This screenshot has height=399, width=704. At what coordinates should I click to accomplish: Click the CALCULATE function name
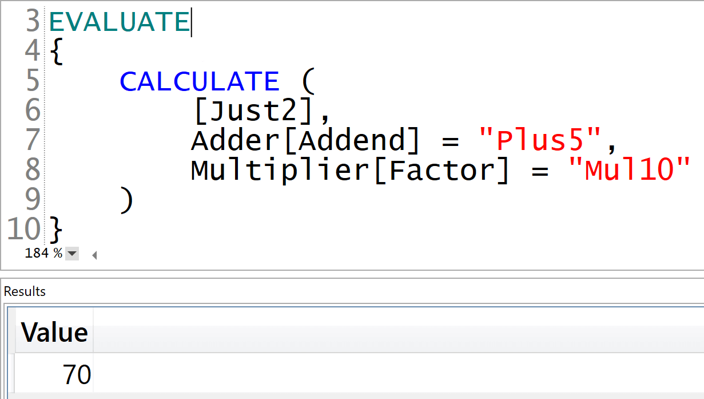pos(200,81)
